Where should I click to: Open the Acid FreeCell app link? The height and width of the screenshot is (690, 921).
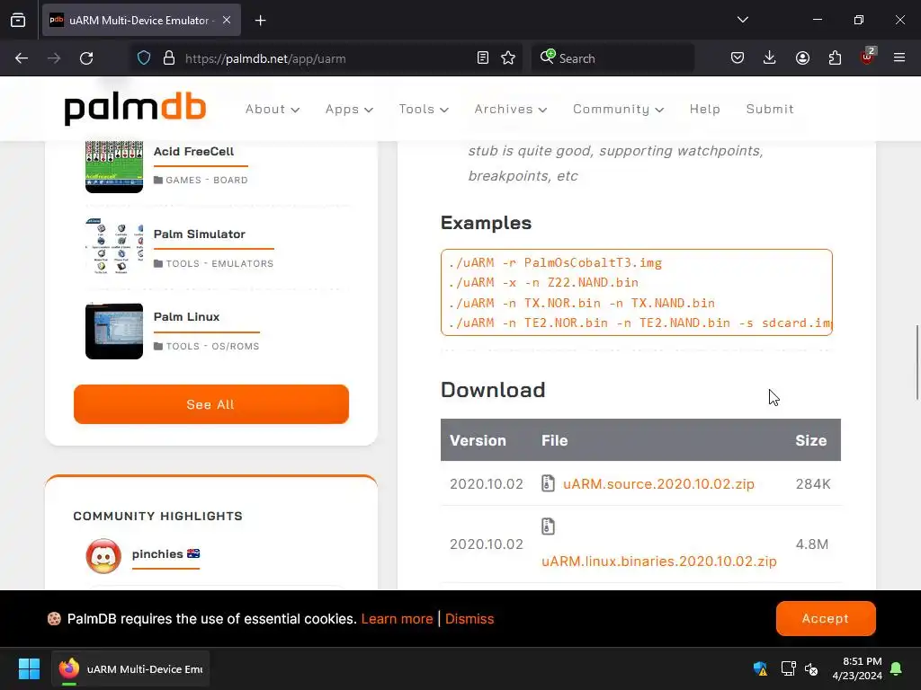(194, 151)
